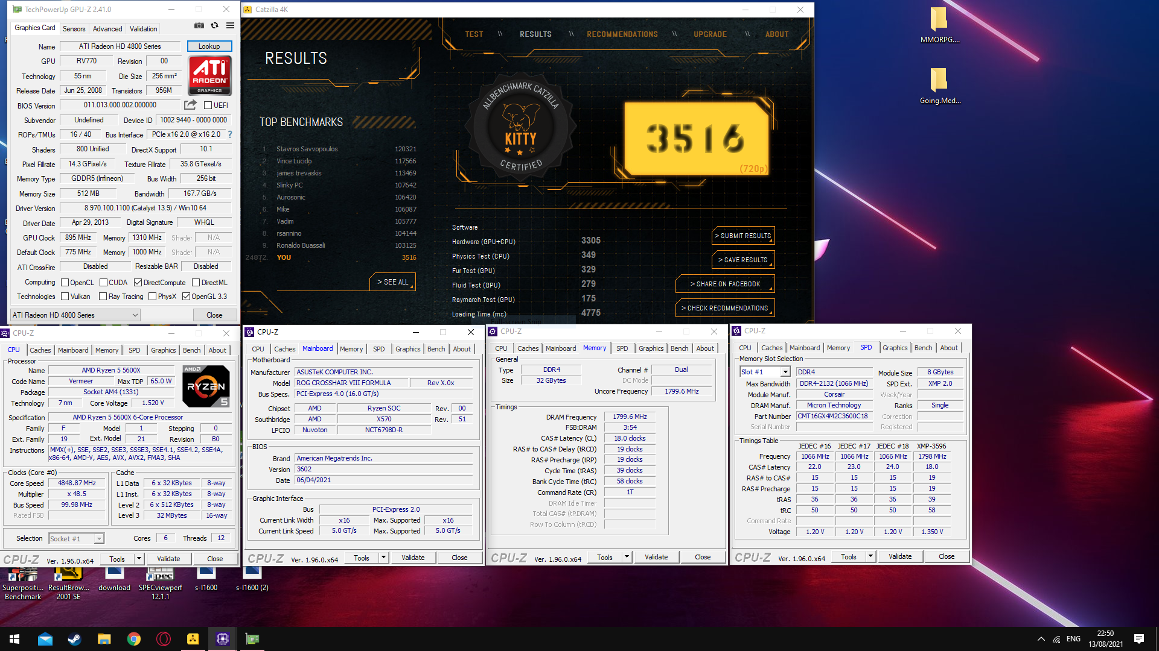The width and height of the screenshot is (1159, 651).
Task: Open GPU-Z hamburger menu
Action: click(x=230, y=26)
